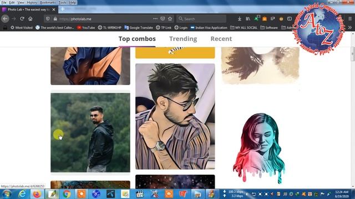Open the Tools menu
Viewport: 355px width, 199px height.
pyautogui.click(x=62, y=2)
